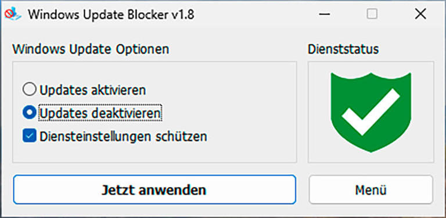Select the Updates deaktivieren radio button
The width and height of the screenshot is (446, 218).
pos(29,113)
